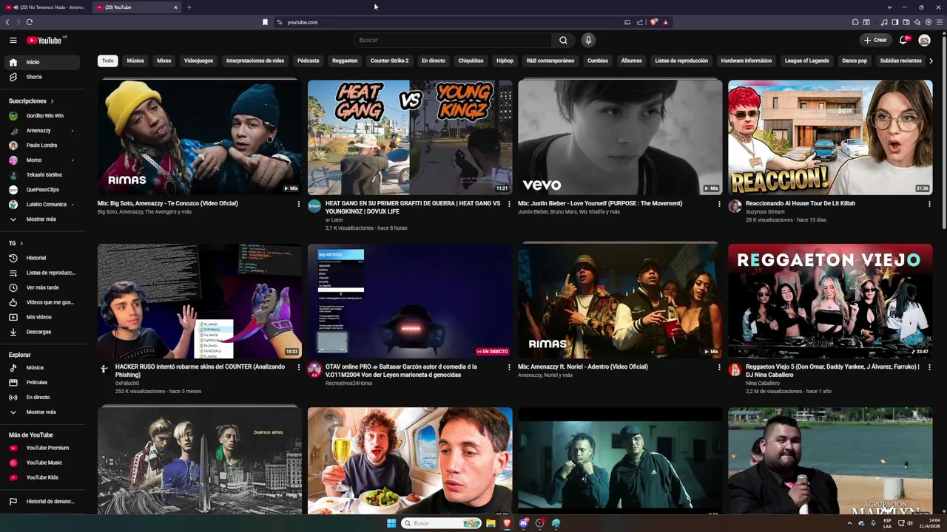
Task: Expand Mostrar más under Suscripciones
Action: tap(42, 219)
